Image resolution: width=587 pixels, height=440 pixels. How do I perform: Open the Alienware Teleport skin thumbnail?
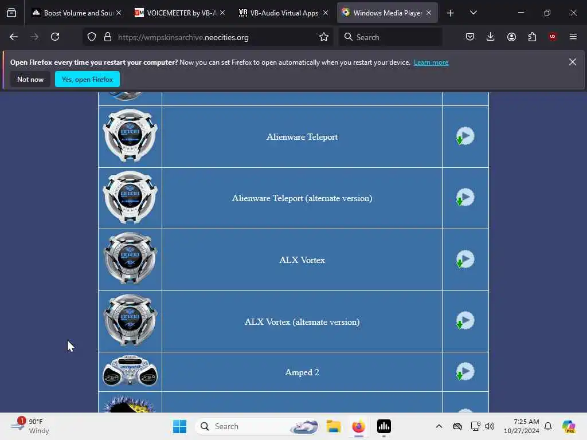(x=130, y=136)
